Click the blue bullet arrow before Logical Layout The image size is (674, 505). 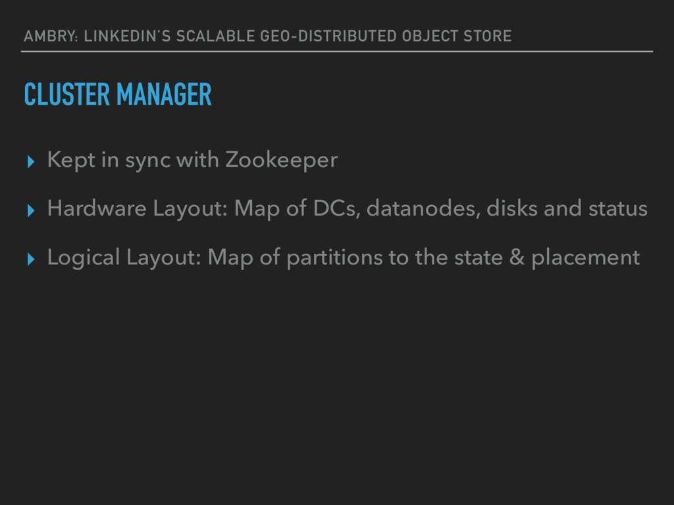click(x=30, y=259)
